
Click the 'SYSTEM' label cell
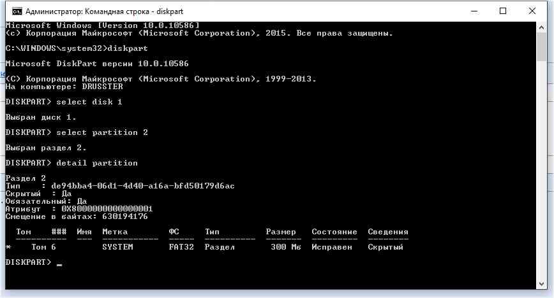(x=117, y=247)
